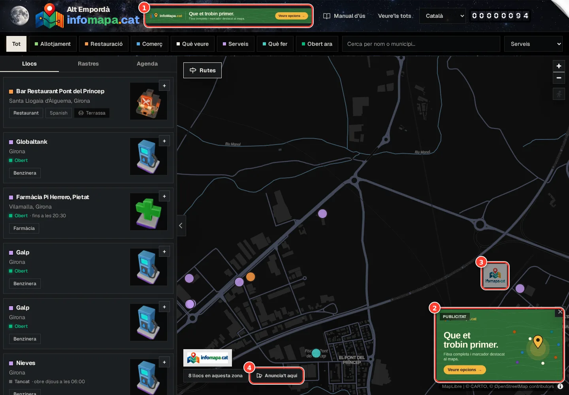Switch to the Rastres tab
Image resolution: width=569 pixels, height=395 pixels.
(x=88, y=64)
